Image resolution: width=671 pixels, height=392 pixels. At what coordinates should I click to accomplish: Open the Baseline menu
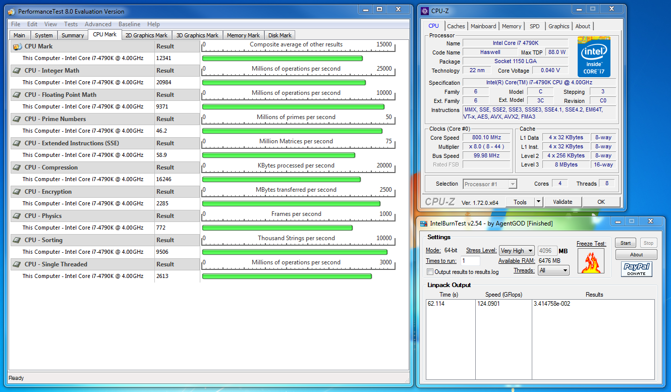[x=130, y=24]
